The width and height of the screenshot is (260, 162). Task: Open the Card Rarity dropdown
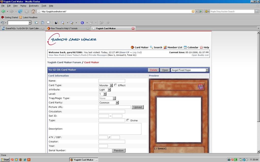(109, 103)
